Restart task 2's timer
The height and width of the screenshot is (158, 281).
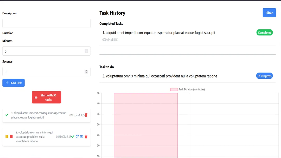[x=77, y=136]
